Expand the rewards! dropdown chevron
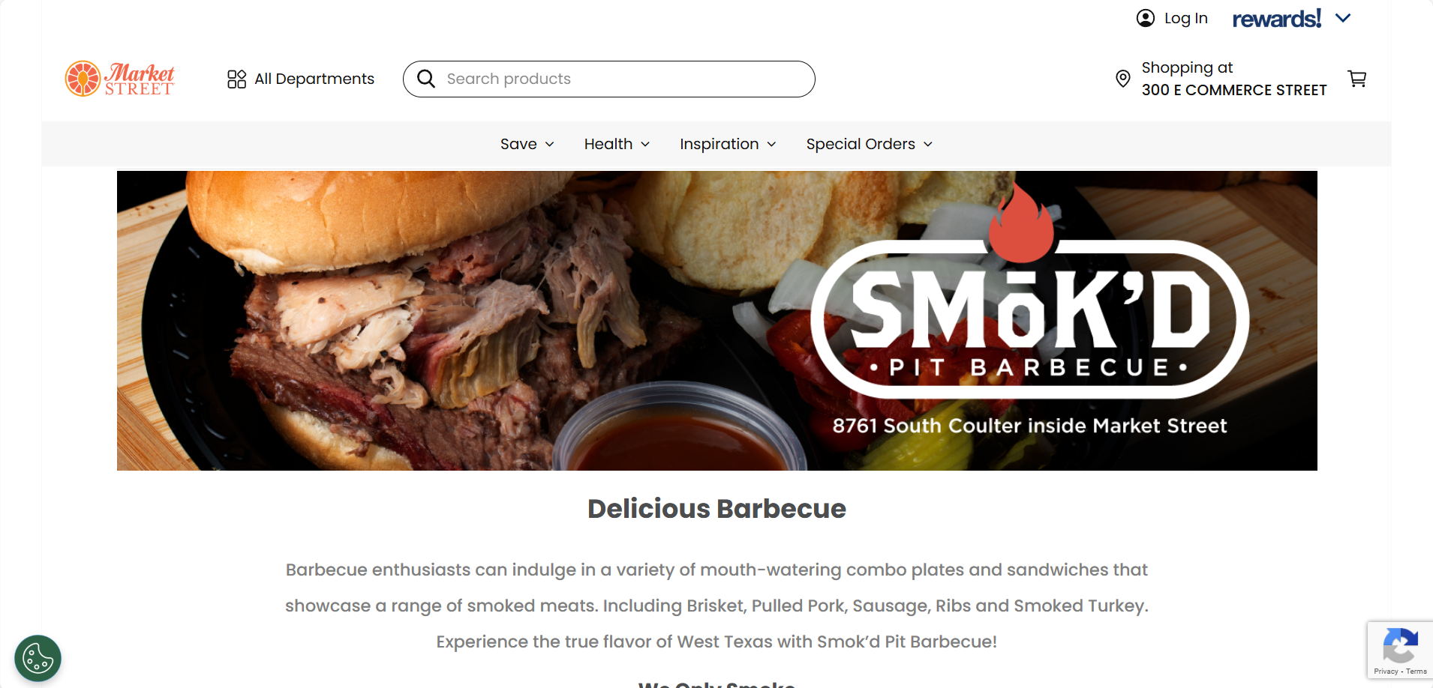The width and height of the screenshot is (1433, 688). pyautogui.click(x=1343, y=18)
